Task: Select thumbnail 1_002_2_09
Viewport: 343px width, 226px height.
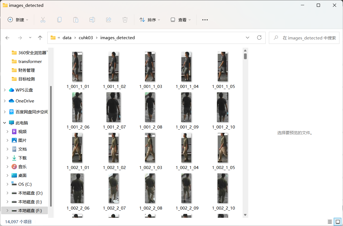Action: pyautogui.click(x=186, y=188)
